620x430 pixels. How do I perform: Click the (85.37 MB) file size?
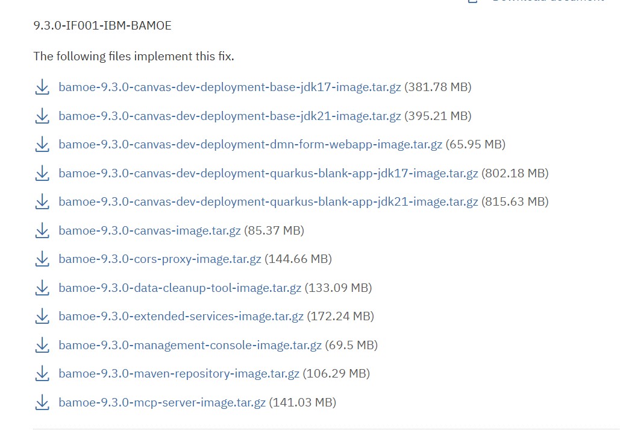pos(274,230)
